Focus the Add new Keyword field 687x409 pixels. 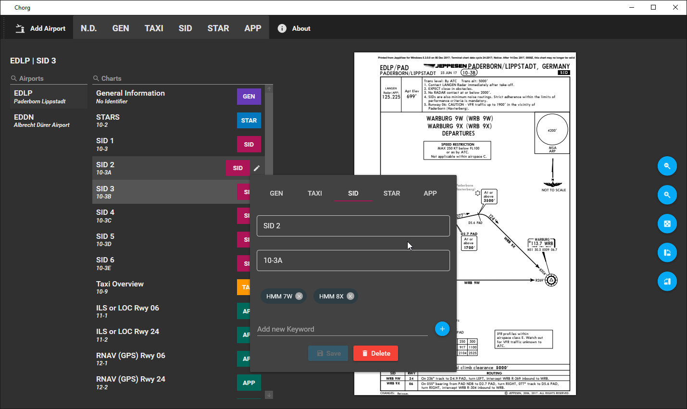(342, 329)
